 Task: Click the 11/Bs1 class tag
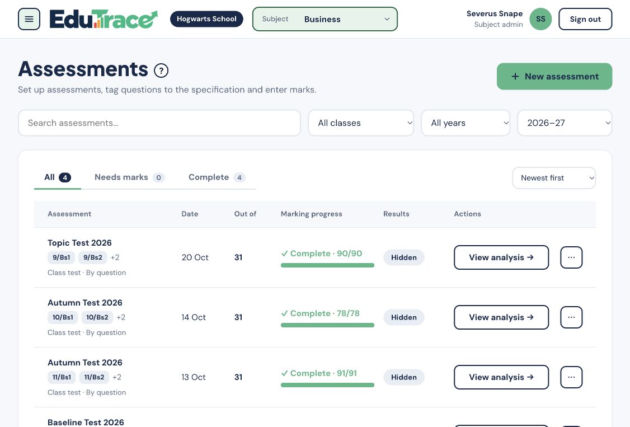pyautogui.click(x=62, y=377)
